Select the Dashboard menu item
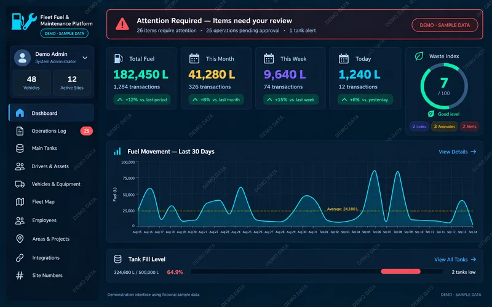This screenshot has height=307, width=492. coord(51,113)
